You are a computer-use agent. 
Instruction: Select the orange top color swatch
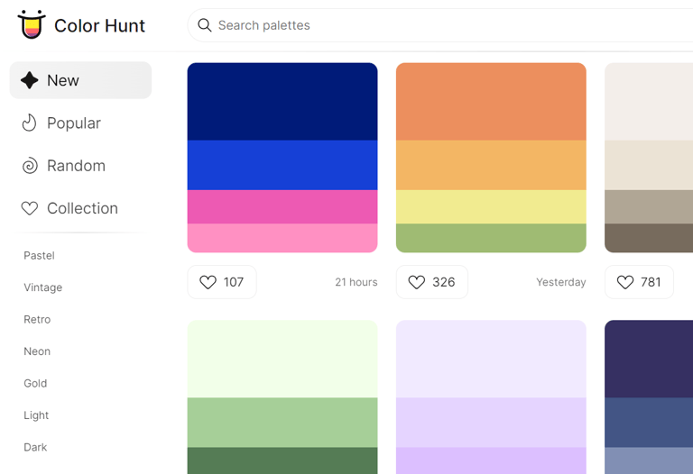click(x=491, y=102)
